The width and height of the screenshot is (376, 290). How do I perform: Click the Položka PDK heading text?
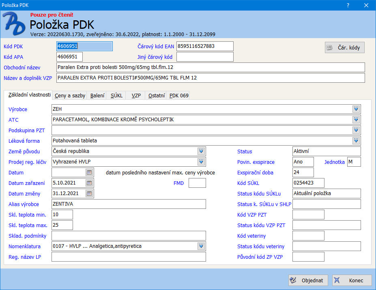[x=62, y=25]
